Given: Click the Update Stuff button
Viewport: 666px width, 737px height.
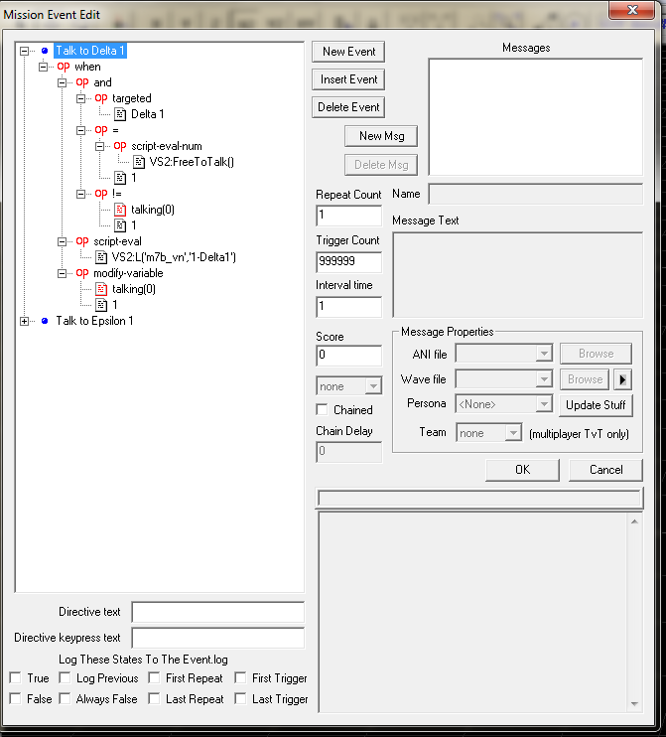Looking at the screenshot, I should point(596,405).
